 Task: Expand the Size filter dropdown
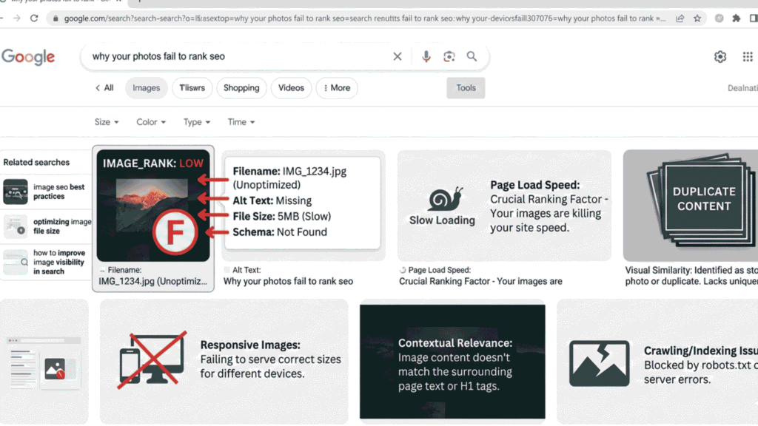107,122
